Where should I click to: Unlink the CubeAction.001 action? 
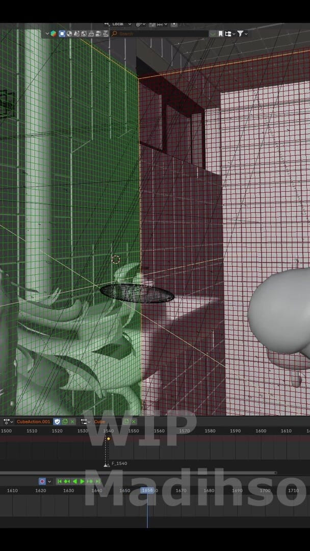72,422
